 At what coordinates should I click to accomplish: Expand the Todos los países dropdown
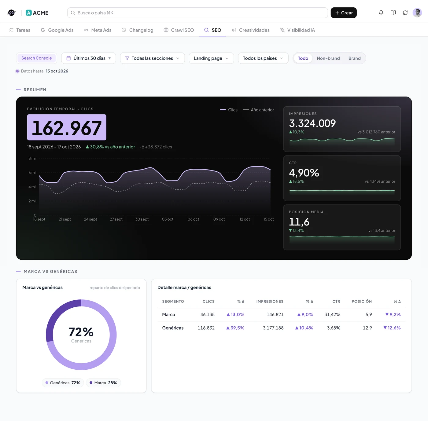[x=263, y=58]
